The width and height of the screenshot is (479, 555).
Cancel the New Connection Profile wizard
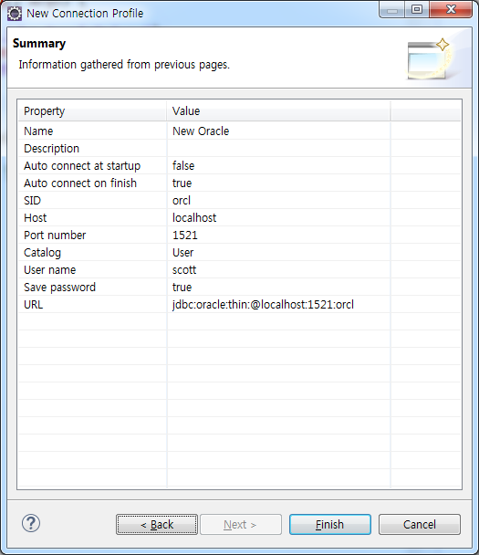tap(420, 524)
